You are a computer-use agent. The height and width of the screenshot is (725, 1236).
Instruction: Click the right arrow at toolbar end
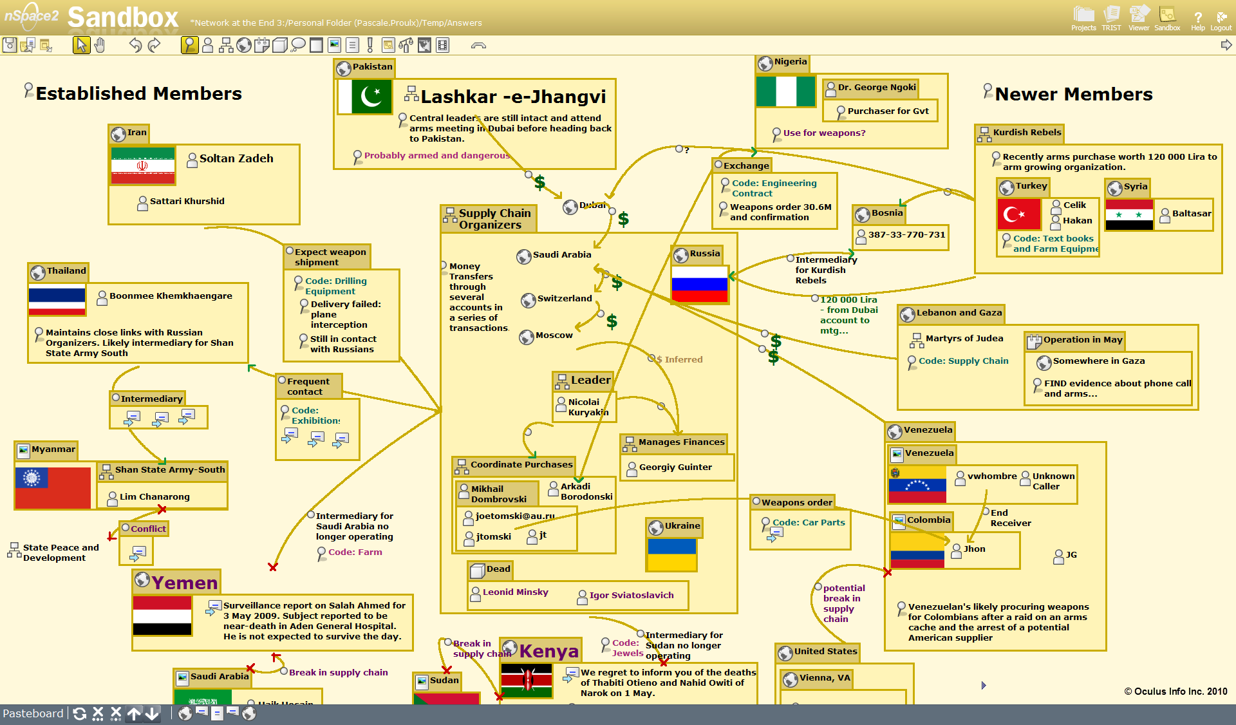[1226, 45]
